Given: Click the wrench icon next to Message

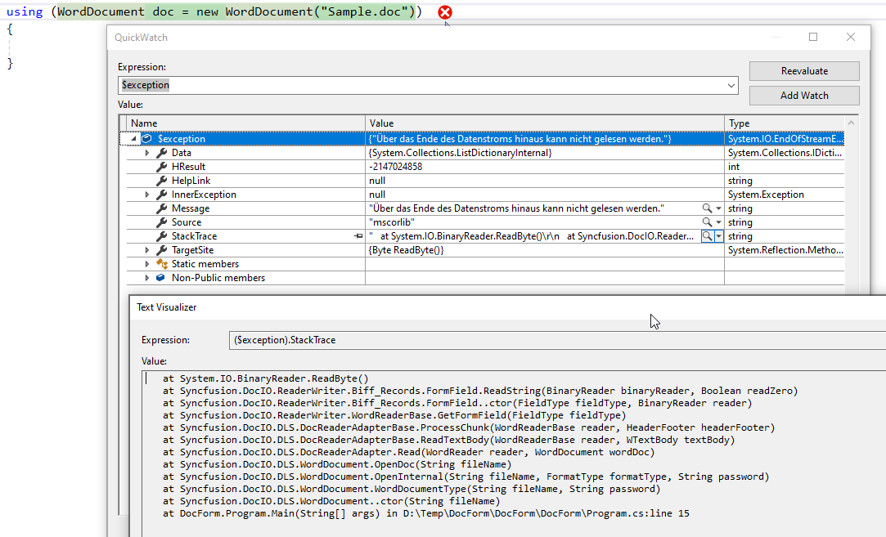Looking at the screenshot, I should [162, 208].
